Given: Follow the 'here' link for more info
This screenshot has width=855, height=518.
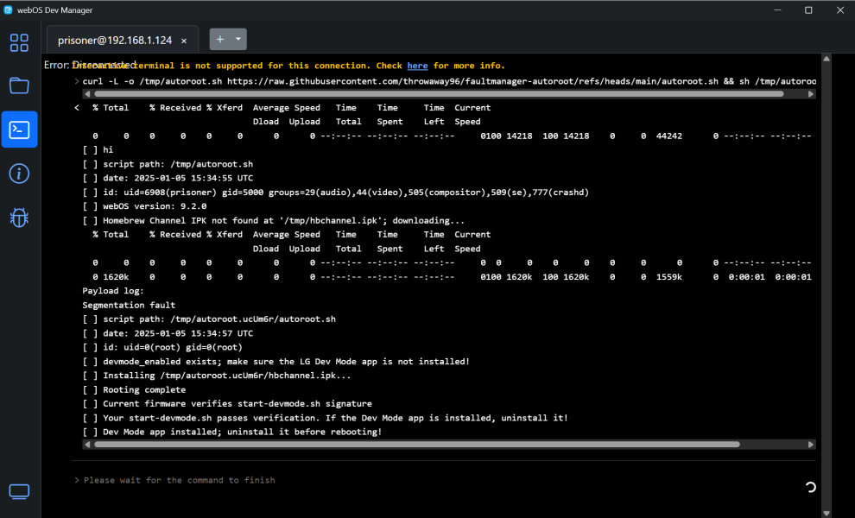Looking at the screenshot, I should [417, 66].
